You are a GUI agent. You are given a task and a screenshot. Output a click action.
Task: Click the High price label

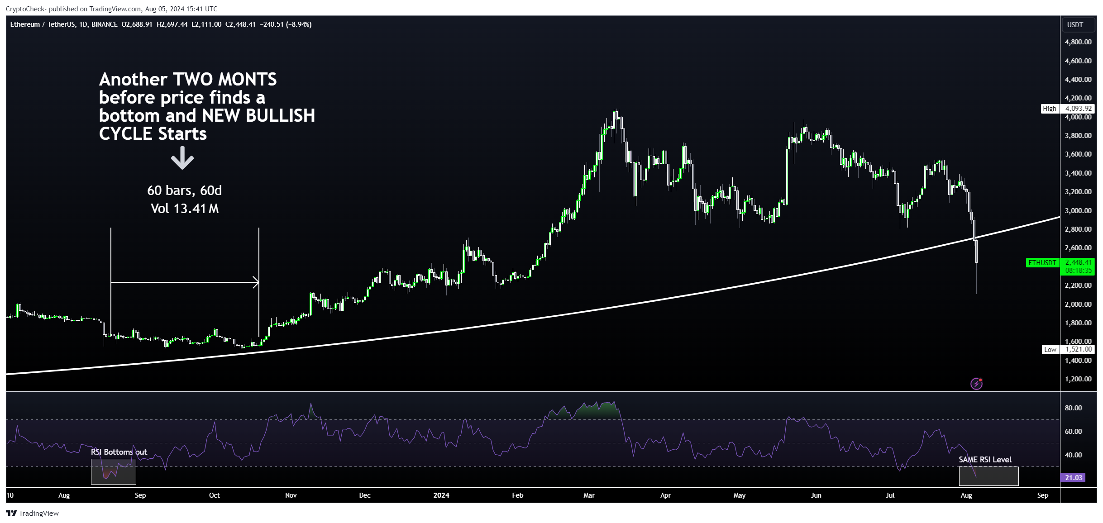[1049, 109]
